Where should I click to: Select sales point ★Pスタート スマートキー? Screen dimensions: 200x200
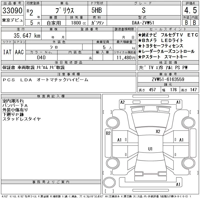tap(163, 57)
